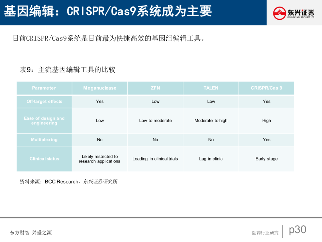Click Meganuclease multiplexing value No
Viewport: 322px width, 242px height.
pyautogui.click(x=100, y=140)
